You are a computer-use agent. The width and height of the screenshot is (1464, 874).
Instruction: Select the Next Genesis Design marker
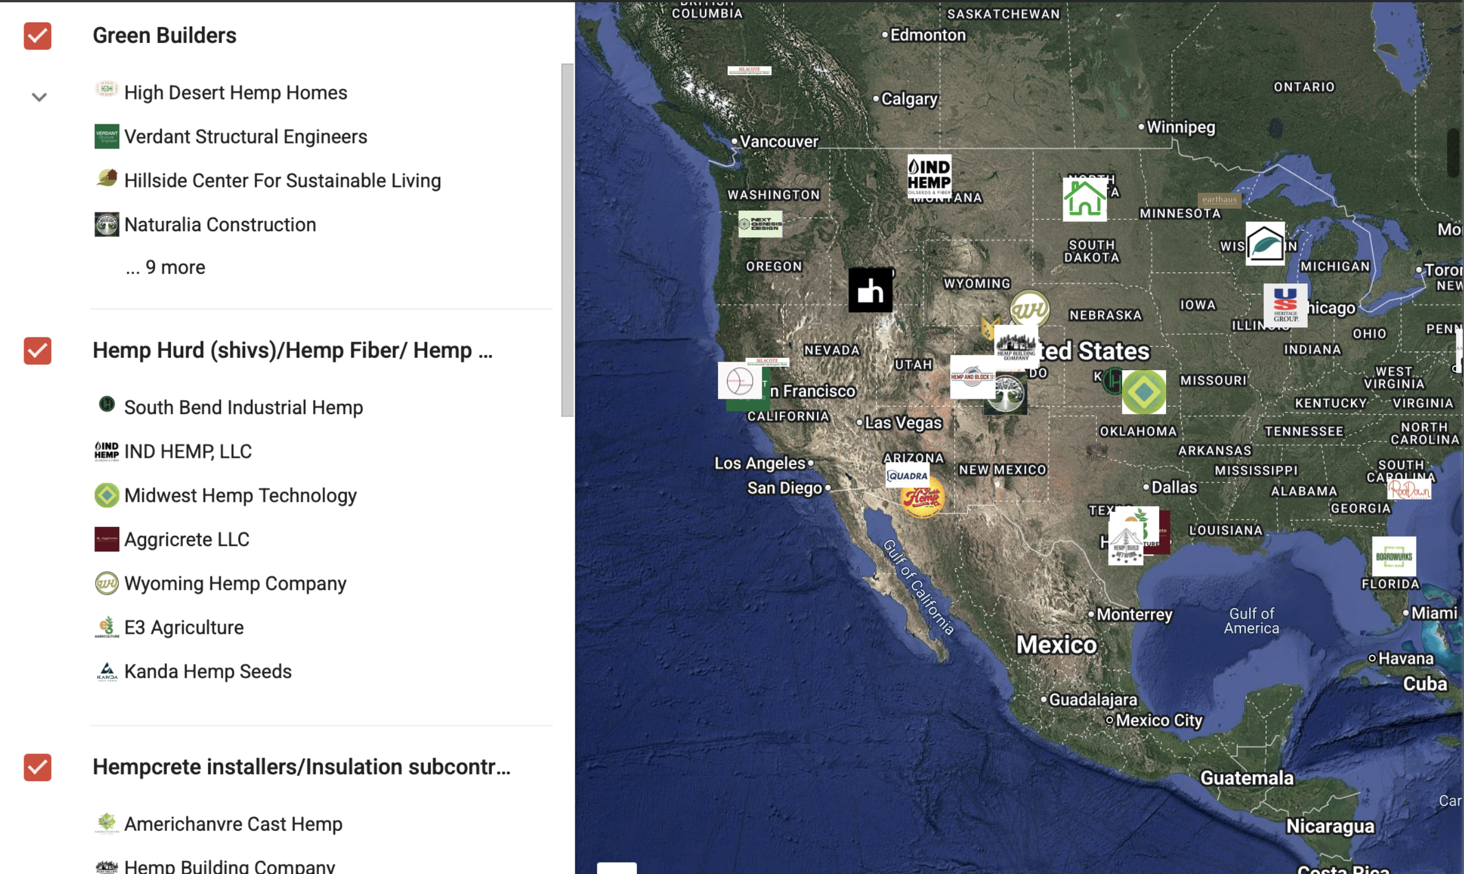point(760,224)
